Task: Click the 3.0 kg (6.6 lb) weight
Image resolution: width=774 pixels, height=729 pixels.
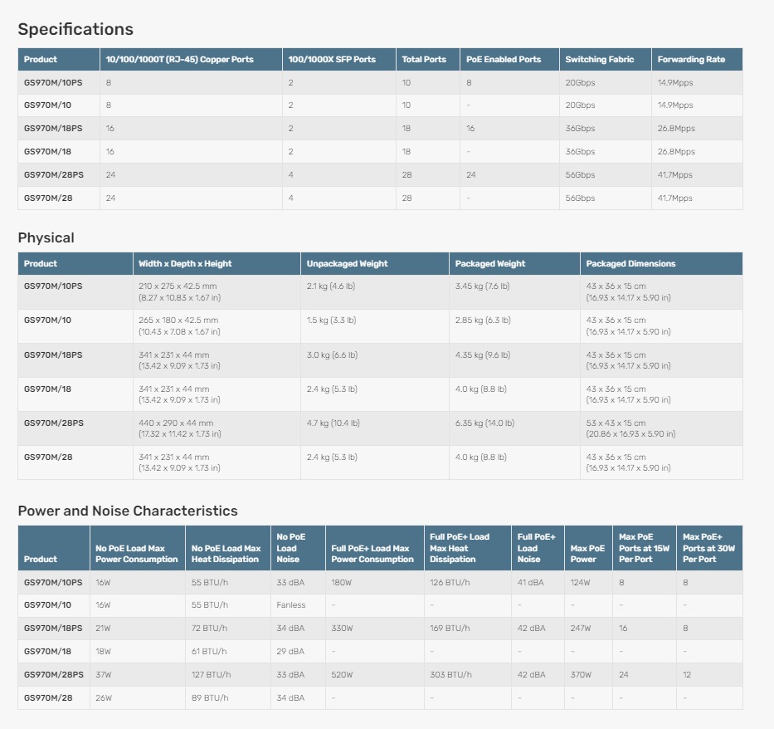Action: [x=332, y=355]
